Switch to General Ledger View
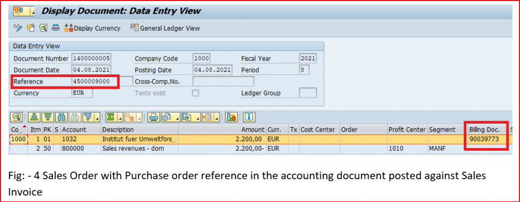520x202 pixels. click(165, 28)
